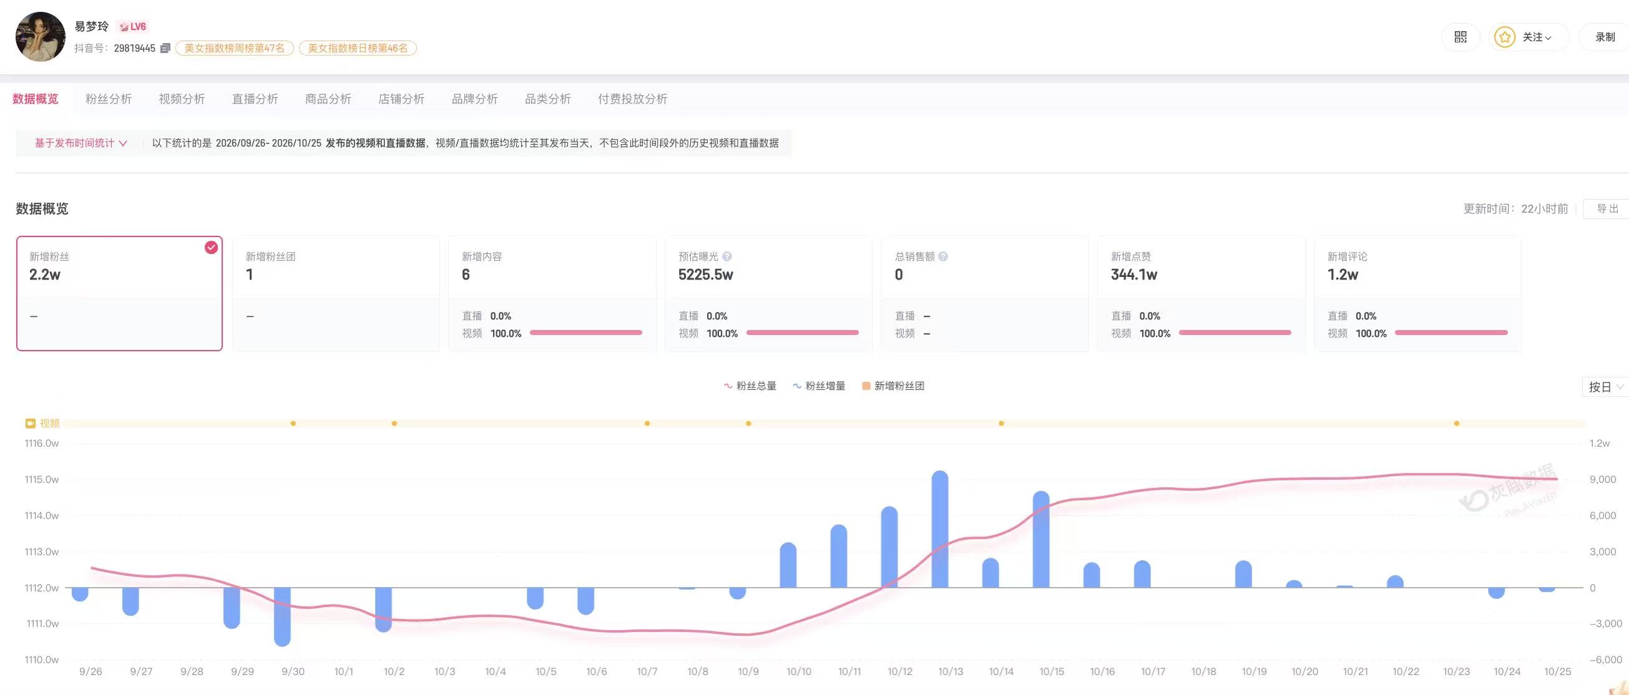Open the QR code icon button
The width and height of the screenshot is (1629, 695).
pyautogui.click(x=1460, y=37)
